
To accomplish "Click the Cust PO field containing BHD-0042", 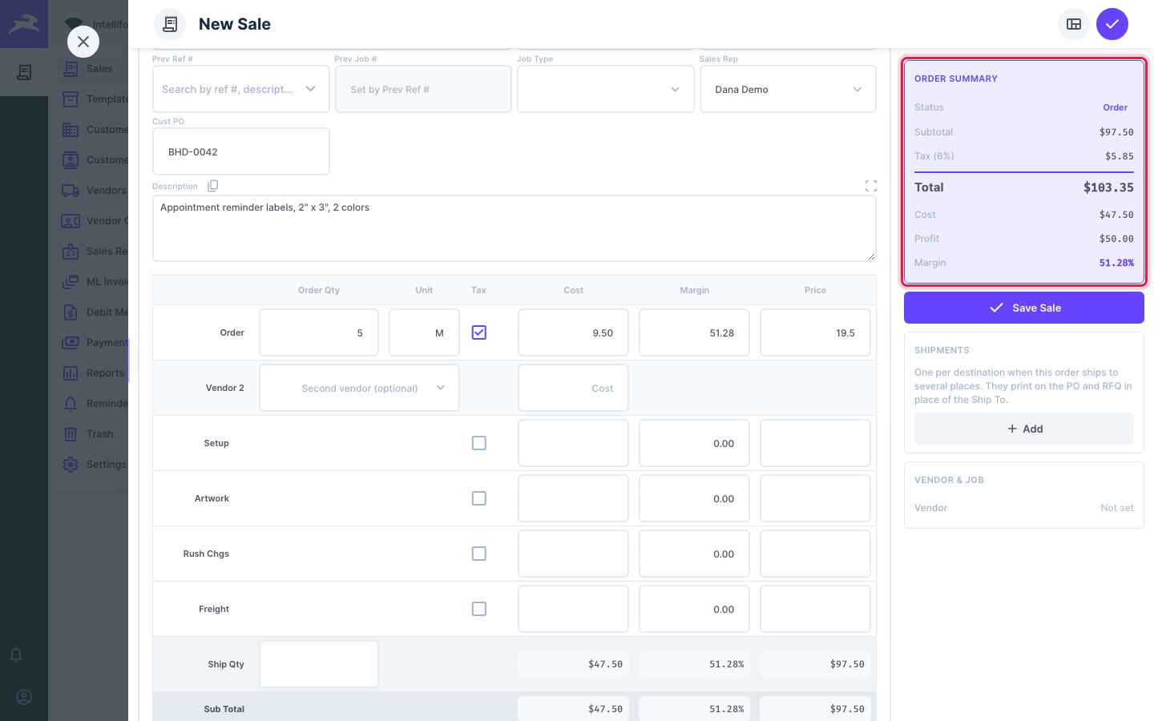I will [241, 151].
